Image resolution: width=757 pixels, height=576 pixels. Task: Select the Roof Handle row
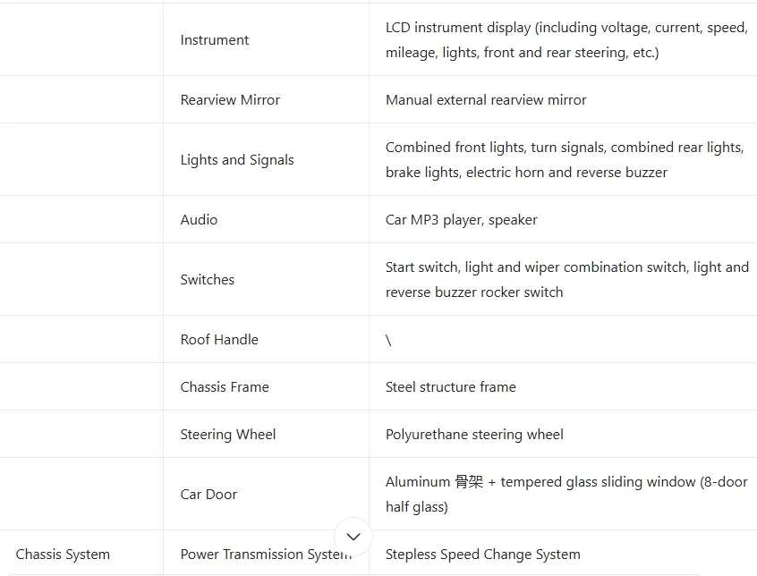(218, 339)
